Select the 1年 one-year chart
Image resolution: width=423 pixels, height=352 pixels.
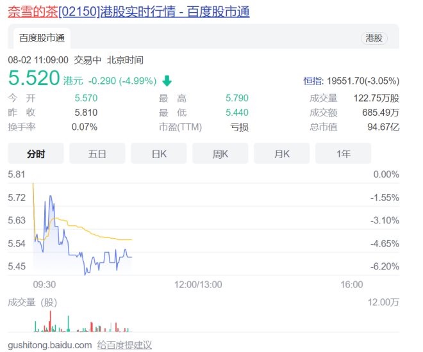point(343,154)
